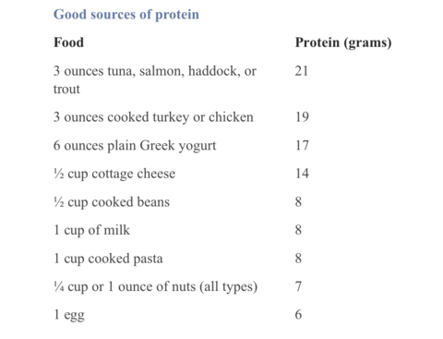
Task: Click '1 cup cooked pasta' text
Action: [108, 259]
